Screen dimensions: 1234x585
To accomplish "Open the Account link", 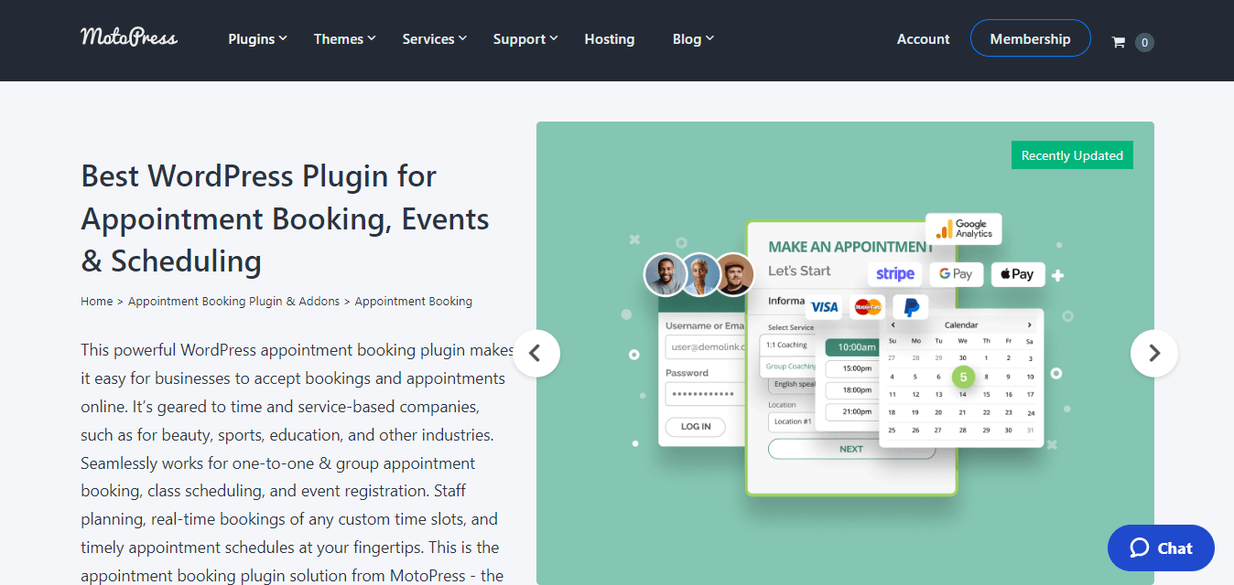I will 924,38.
